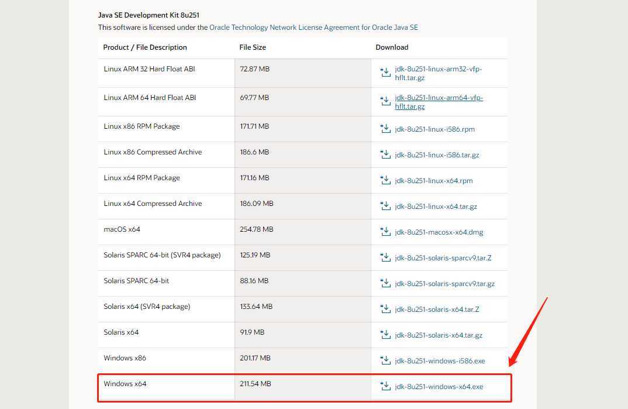The width and height of the screenshot is (628, 409).
Task: Download jdk-8u251-linux-i586.tar.gz link
Action: (x=437, y=155)
